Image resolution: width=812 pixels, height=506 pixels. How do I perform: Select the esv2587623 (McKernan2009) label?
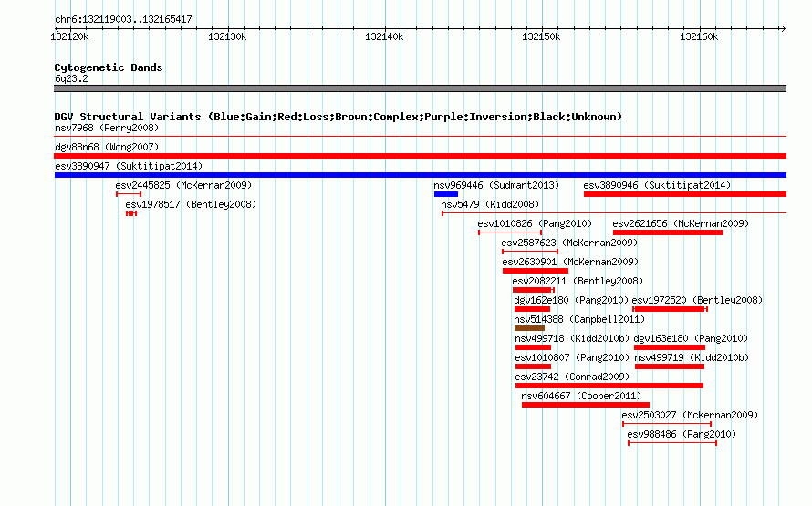pos(569,243)
